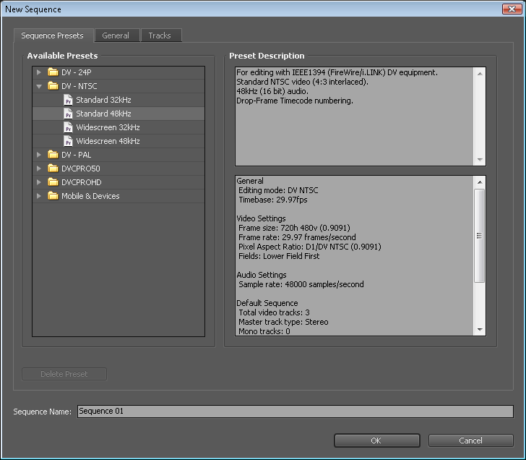Viewport: 526px width, 460px height.
Task: Select the Standard 48kHz preset label
Action: tap(103, 114)
